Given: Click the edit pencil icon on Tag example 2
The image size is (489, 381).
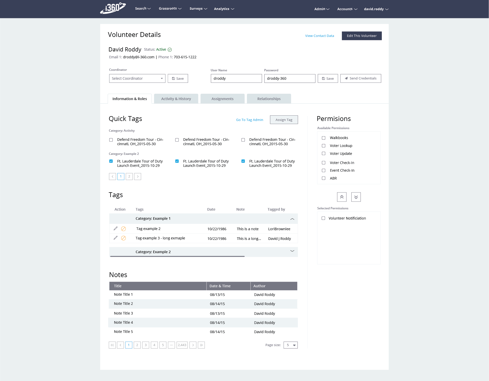Looking at the screenshot, I should click(115, 228).
